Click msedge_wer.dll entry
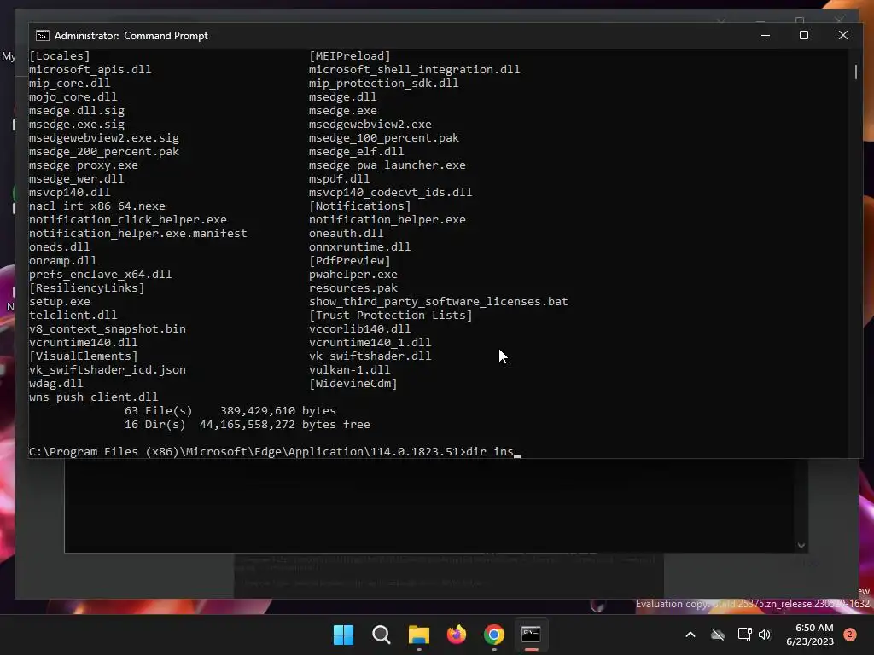The height and width of the screenshot is (655, 874). 76,179
